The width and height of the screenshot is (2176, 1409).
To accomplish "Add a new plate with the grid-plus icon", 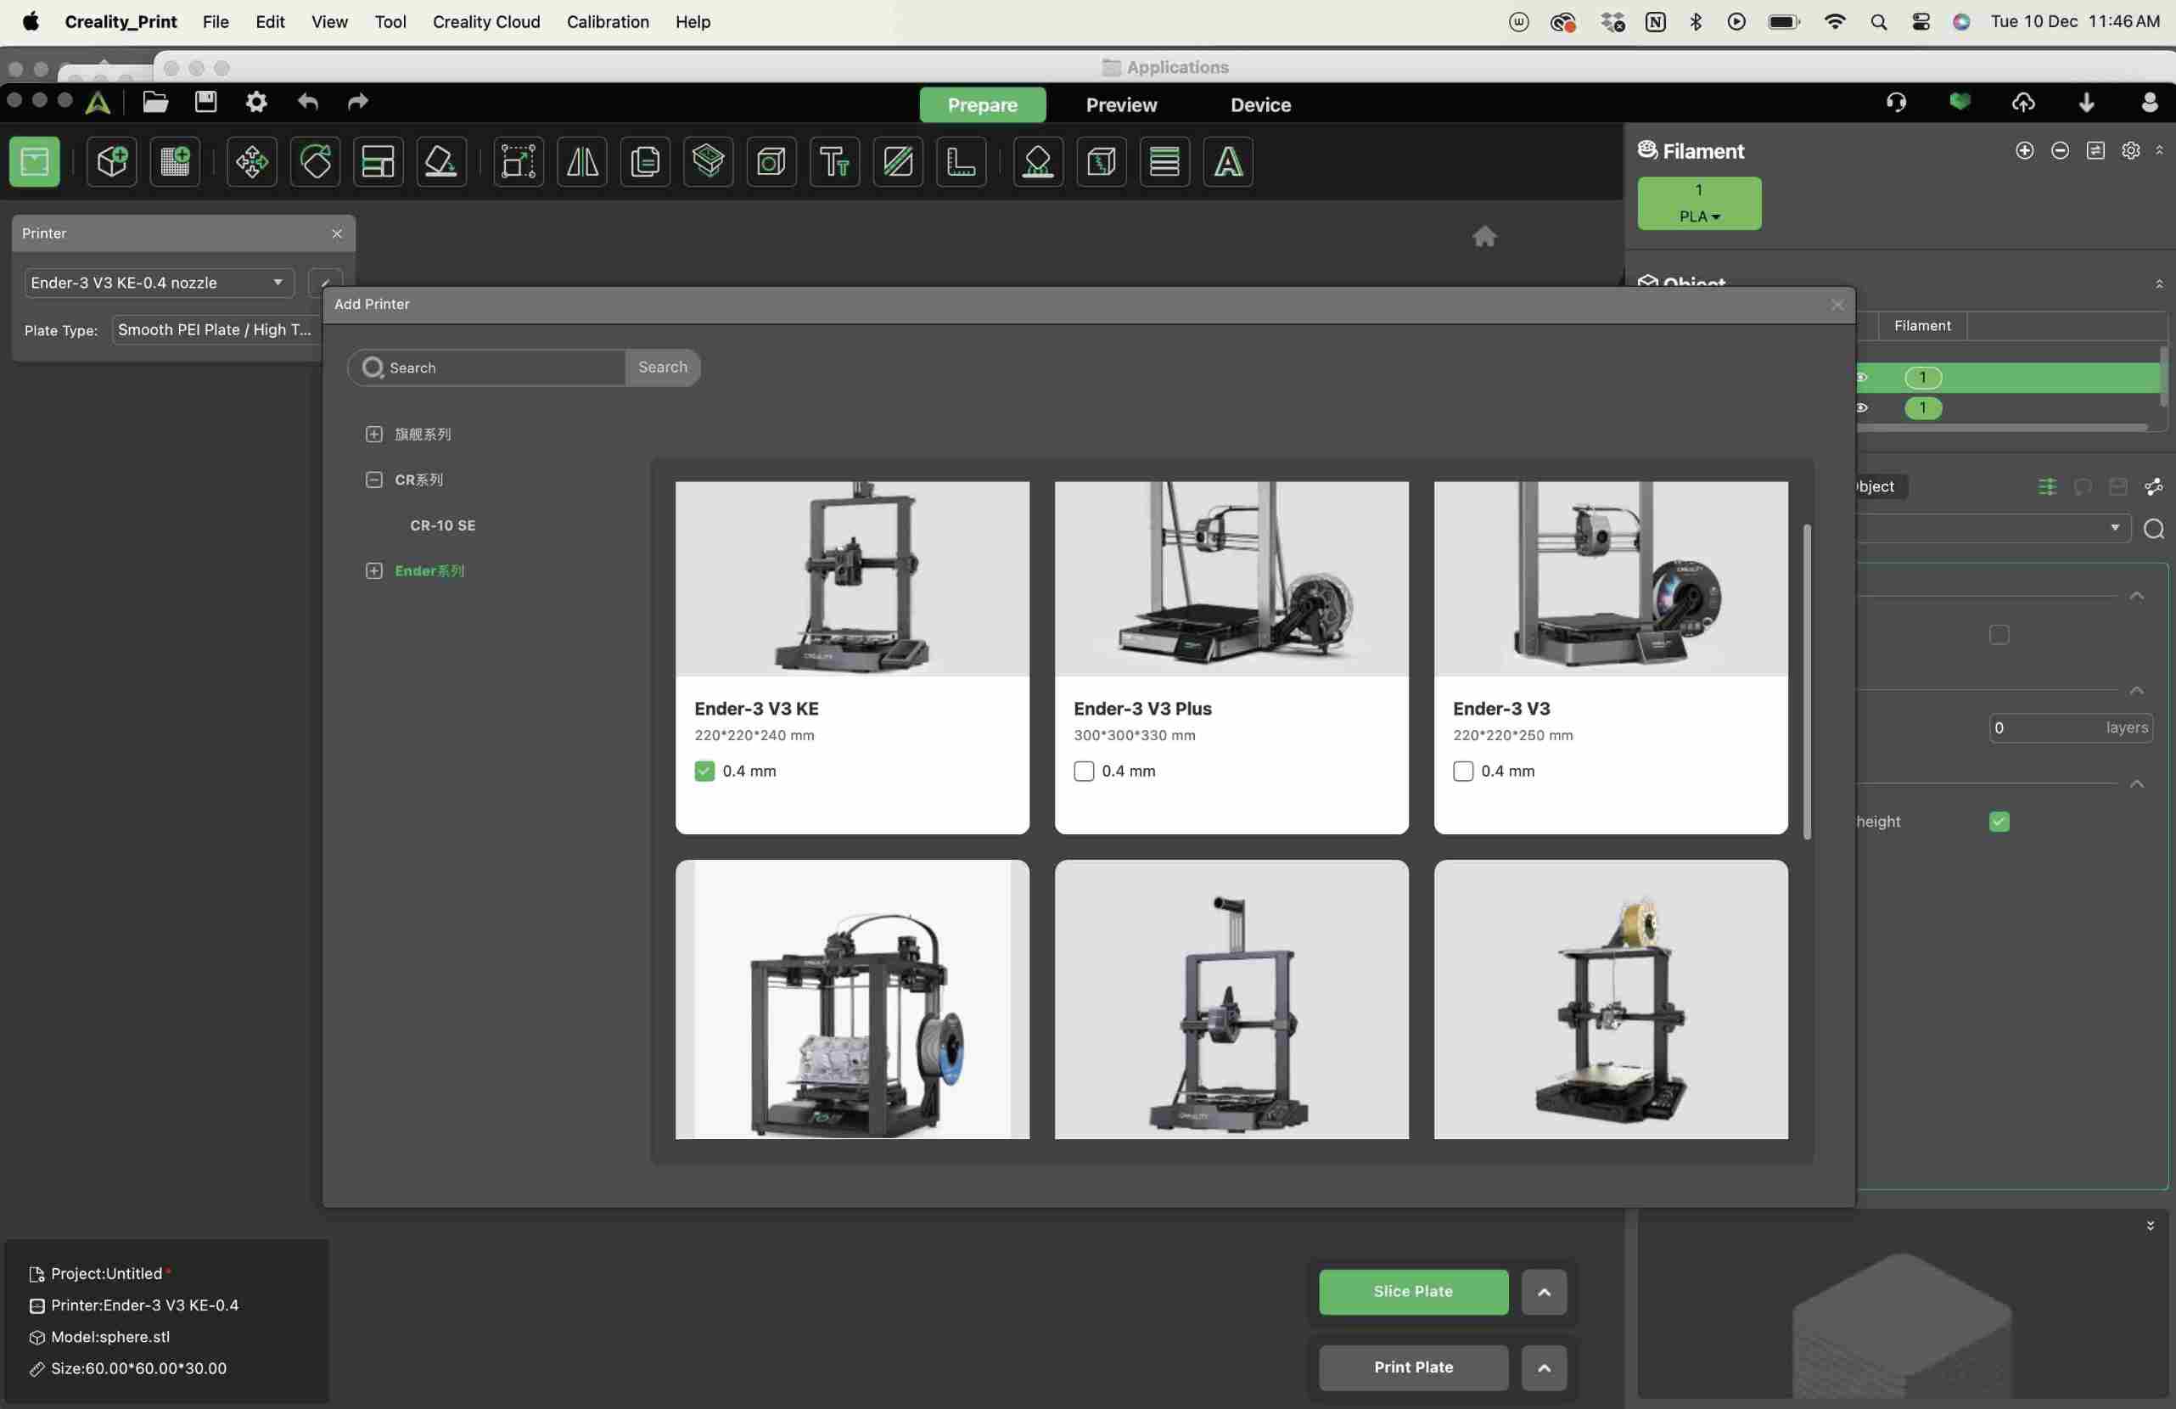I will 175,162.
